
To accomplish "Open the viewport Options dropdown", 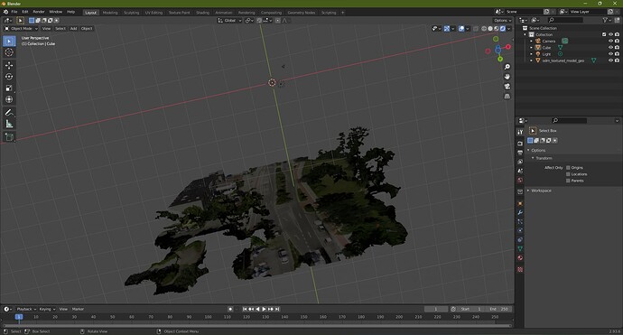I will (x=503, y=20).
